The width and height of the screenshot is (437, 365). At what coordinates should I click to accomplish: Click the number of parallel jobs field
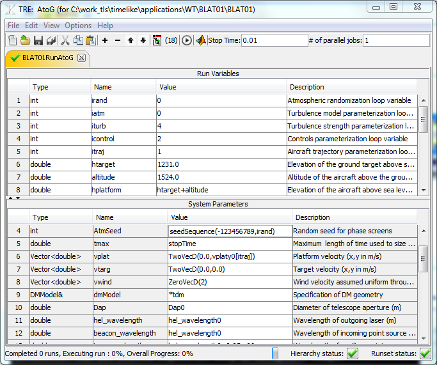[x=396, y=40]
